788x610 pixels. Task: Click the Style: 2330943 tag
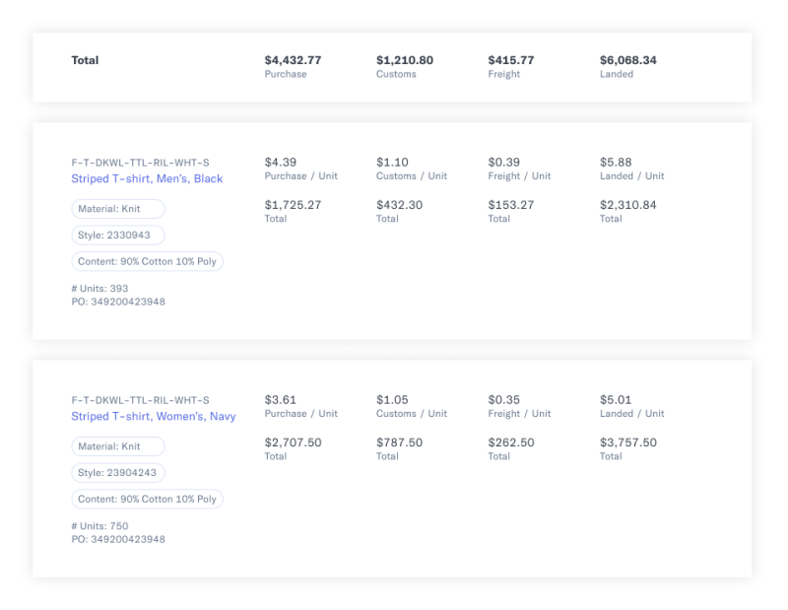118,236
